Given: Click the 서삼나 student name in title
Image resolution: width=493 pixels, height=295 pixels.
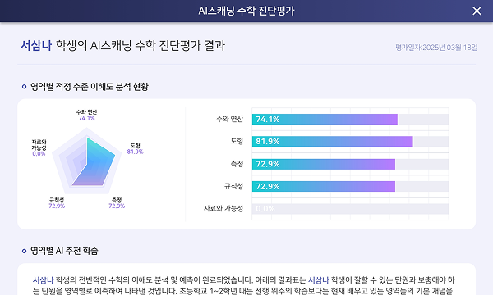Looking at the screenshot, I should point(36,45).
